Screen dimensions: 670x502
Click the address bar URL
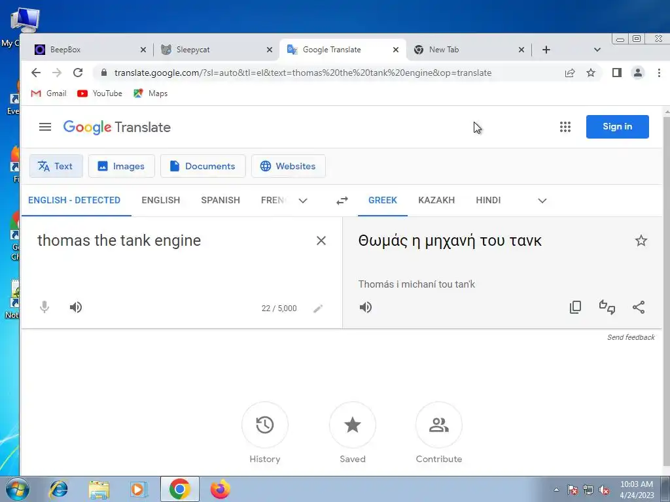[302, 73]
